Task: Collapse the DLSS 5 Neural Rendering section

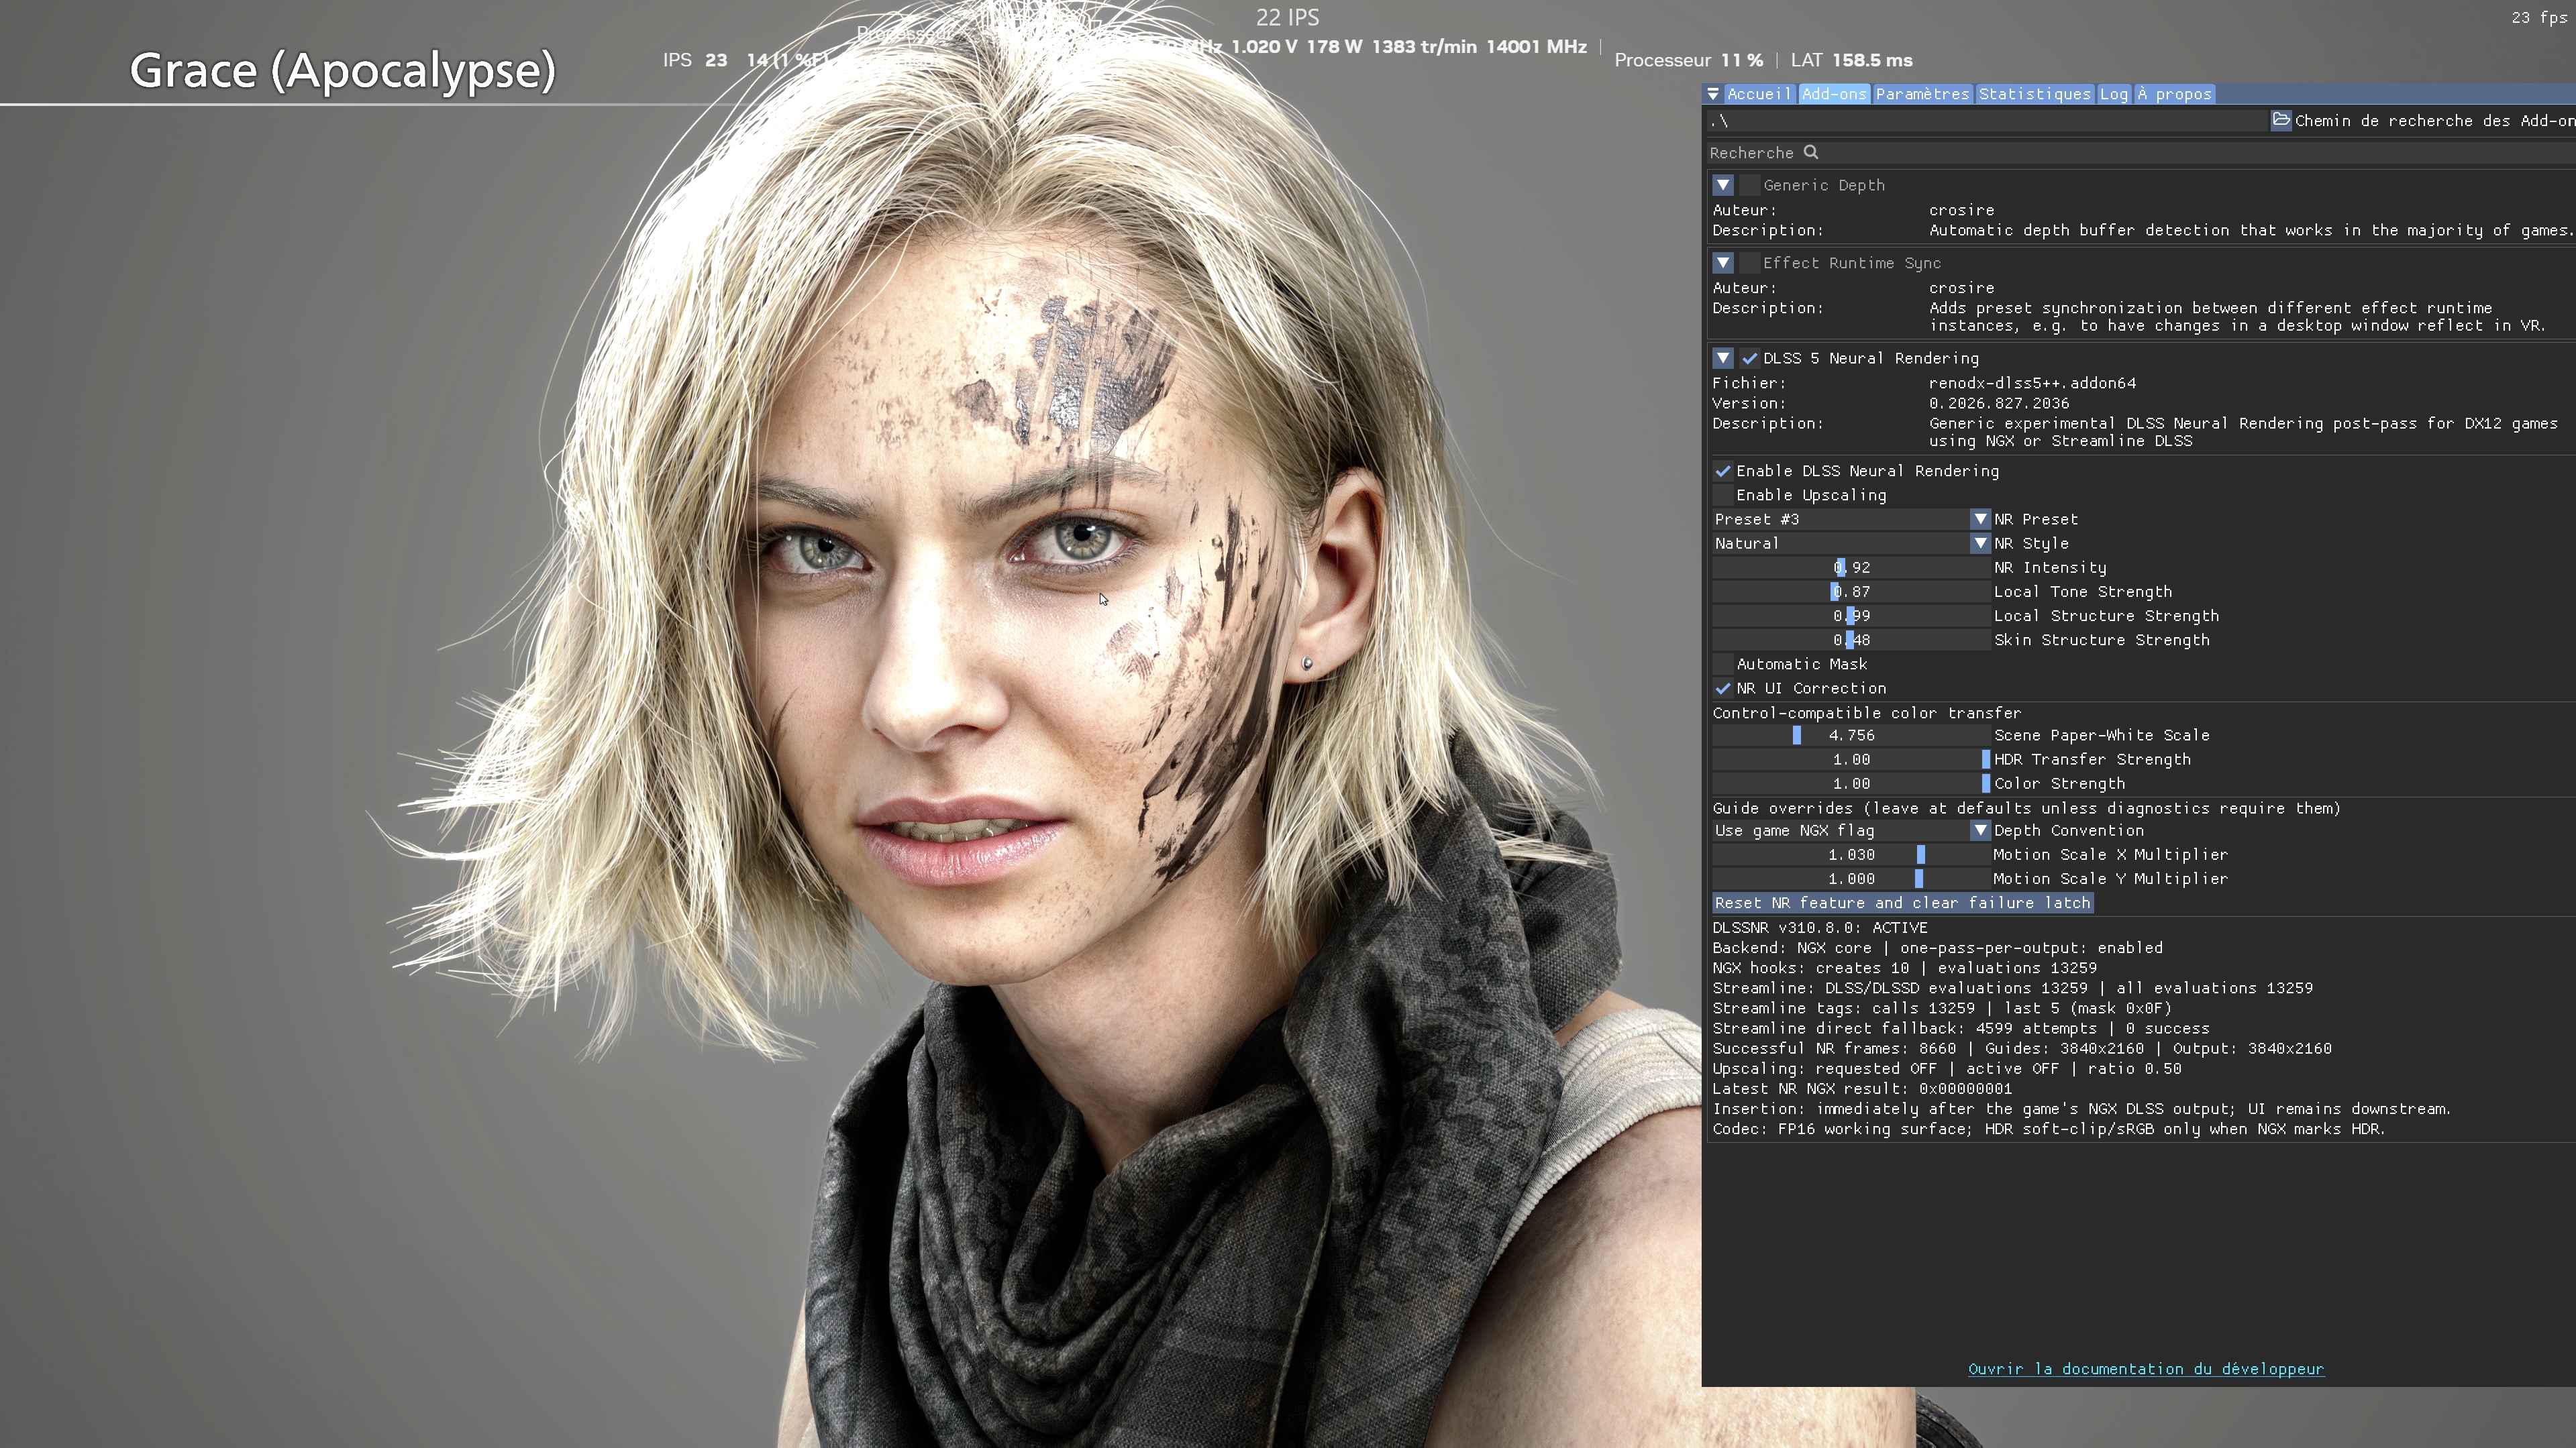Action: click(1722, 357)
